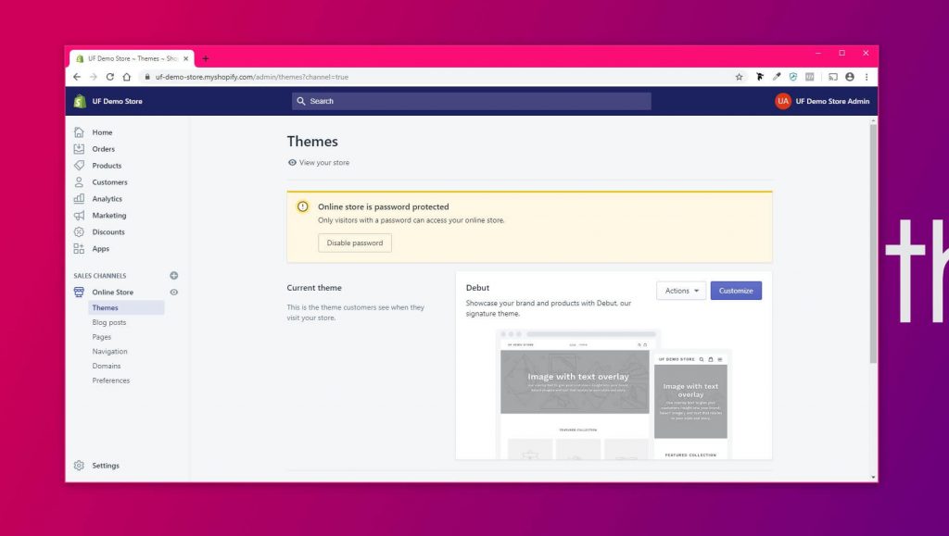Click the UA avatar circle

coord(782,101)
